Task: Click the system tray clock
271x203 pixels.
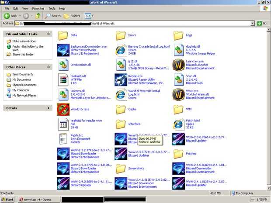Action: (262, 200)
